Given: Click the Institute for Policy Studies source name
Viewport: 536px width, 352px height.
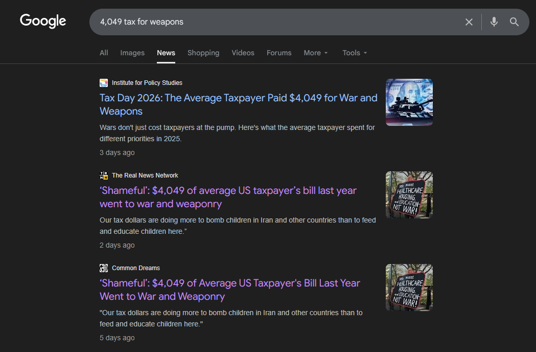Looking at the screenshot, I should pos(147,83).
